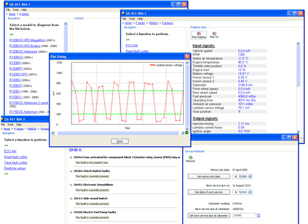Click ECU Info link in bottom-left window
This screenshot has height=224, width=308.
tap(10, 151)
